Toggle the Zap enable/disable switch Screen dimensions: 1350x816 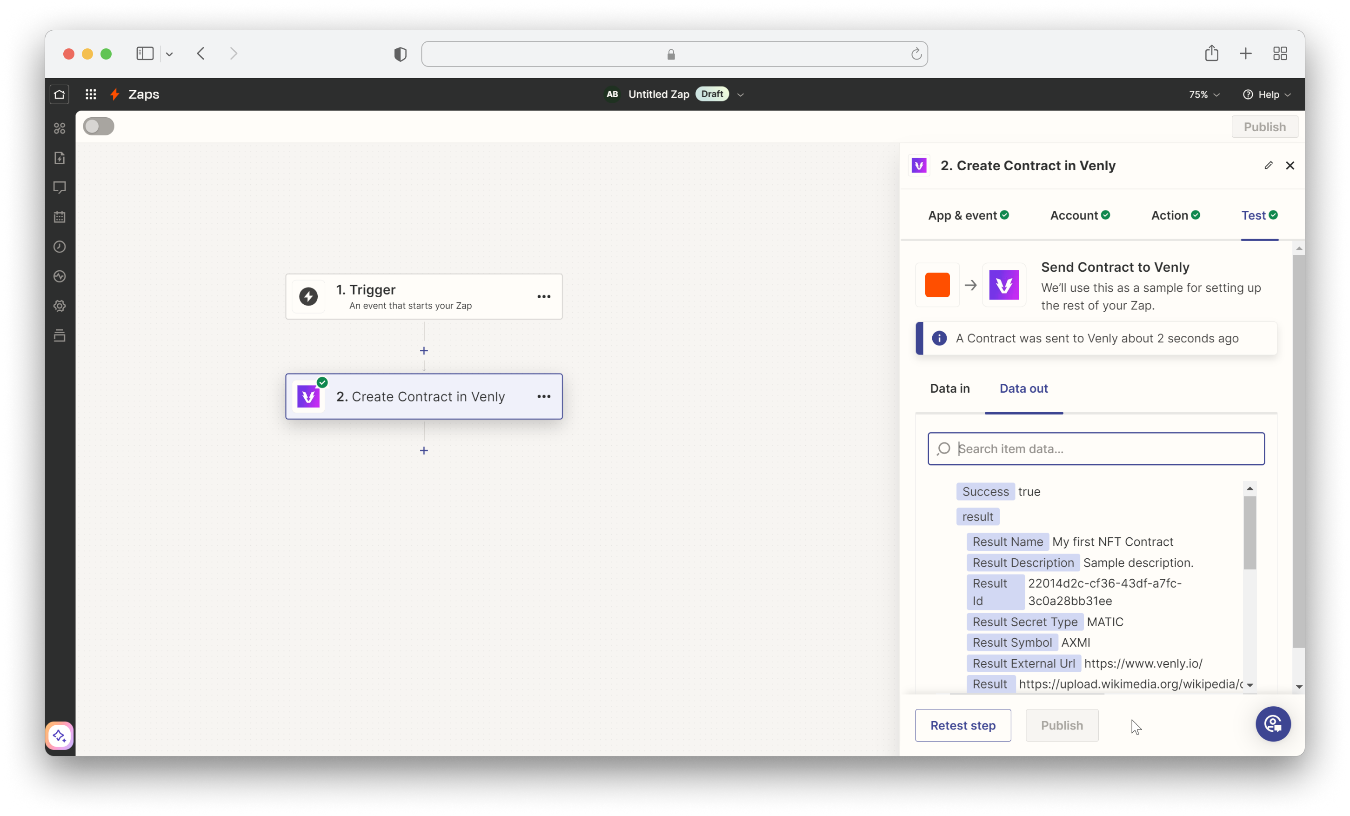(98, 127)
